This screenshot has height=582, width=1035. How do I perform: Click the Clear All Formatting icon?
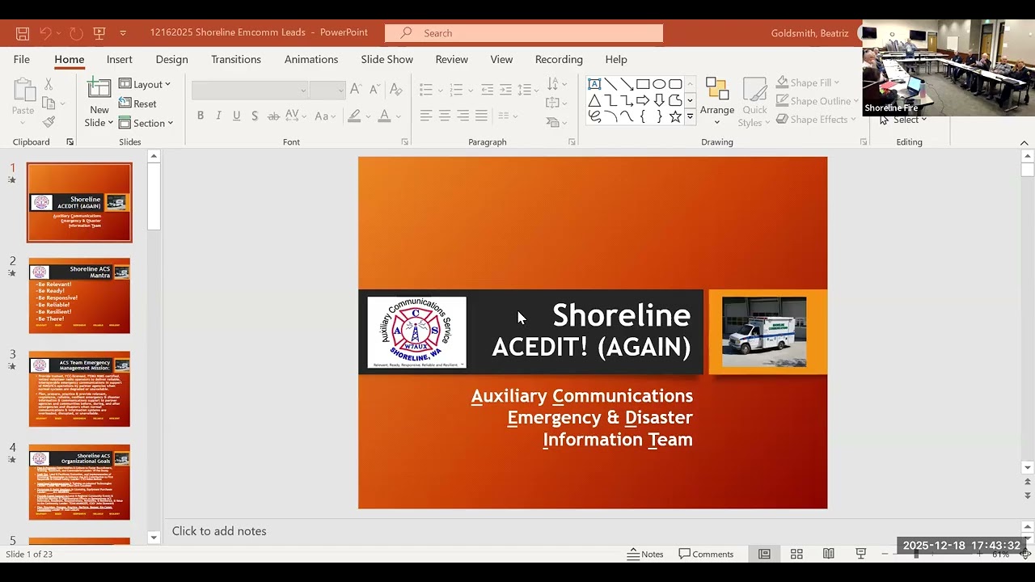(395, 89)
